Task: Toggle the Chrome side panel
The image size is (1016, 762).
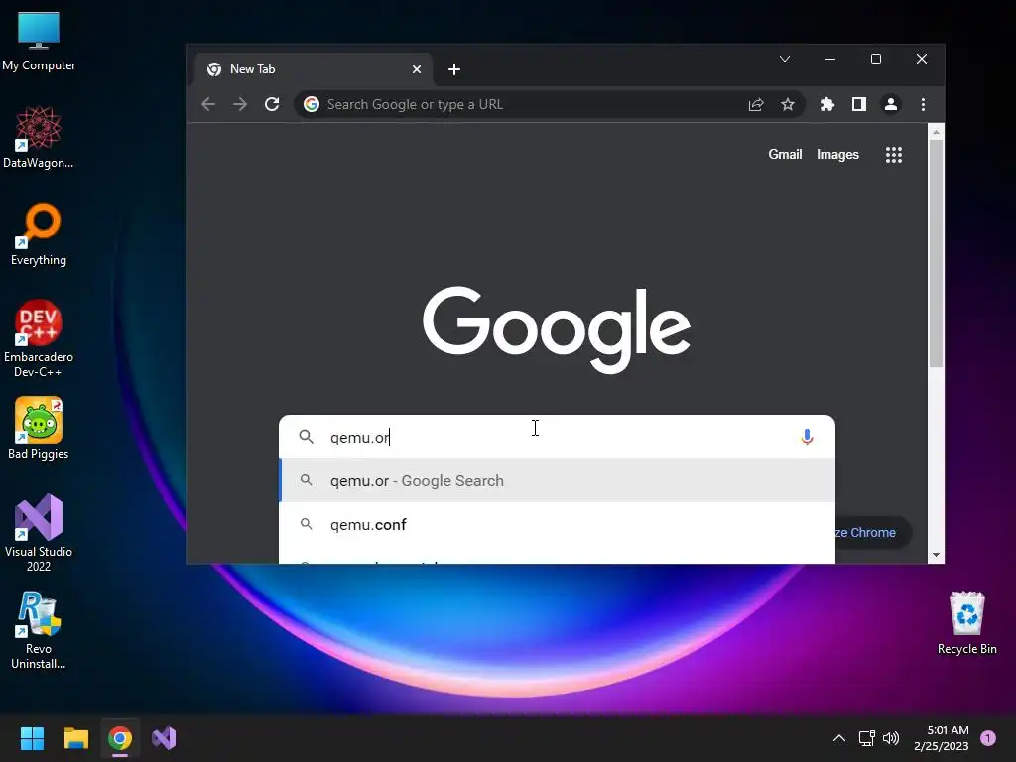Action: [859, 104]
